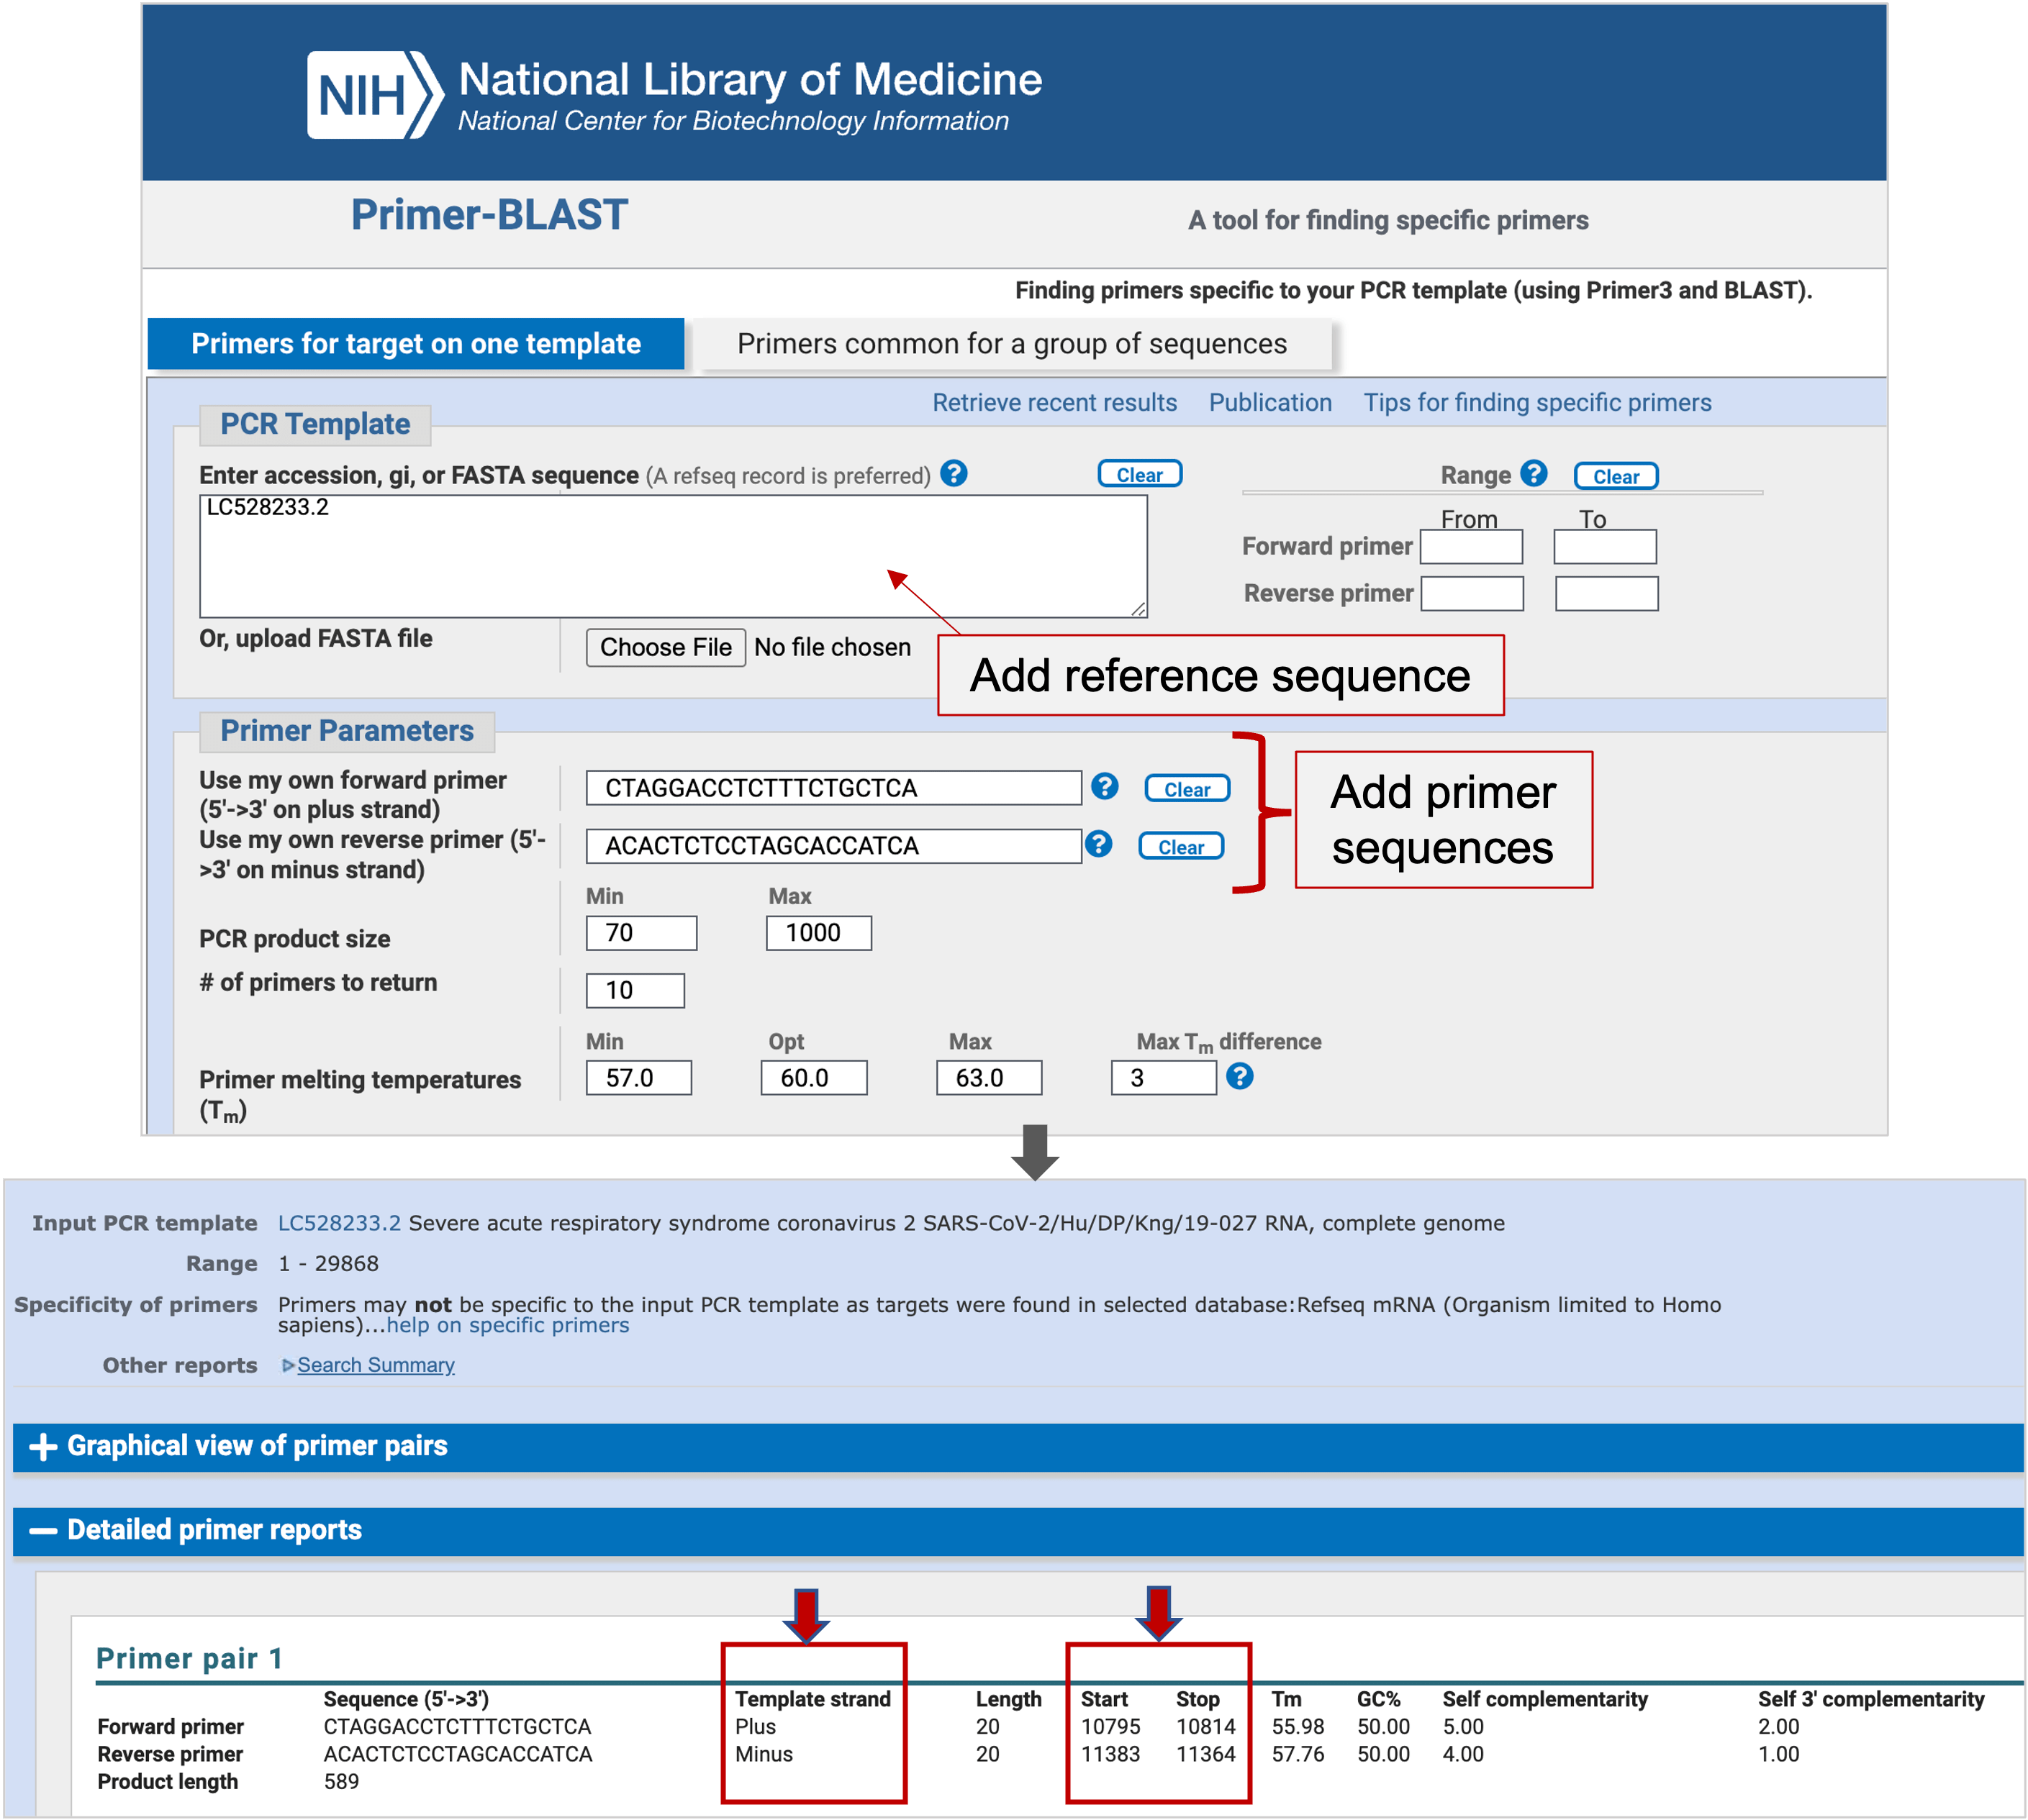Click the forward primer From range field
Image resolution: width=2028 pixels, height=1820 pixels.
tap(1471, 547)
